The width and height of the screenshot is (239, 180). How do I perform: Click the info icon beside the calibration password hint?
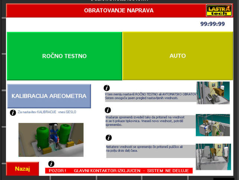click(13, 112)
